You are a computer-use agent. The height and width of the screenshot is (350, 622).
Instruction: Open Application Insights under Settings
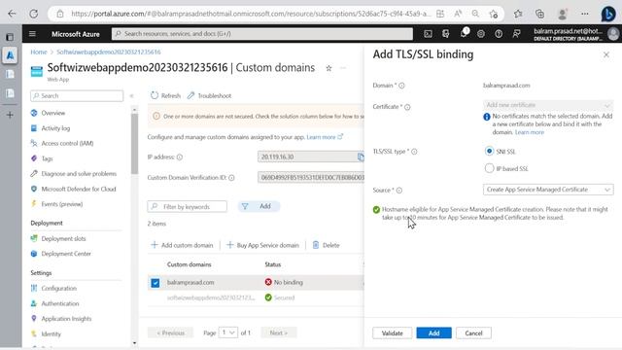click(x=66, y=319)
